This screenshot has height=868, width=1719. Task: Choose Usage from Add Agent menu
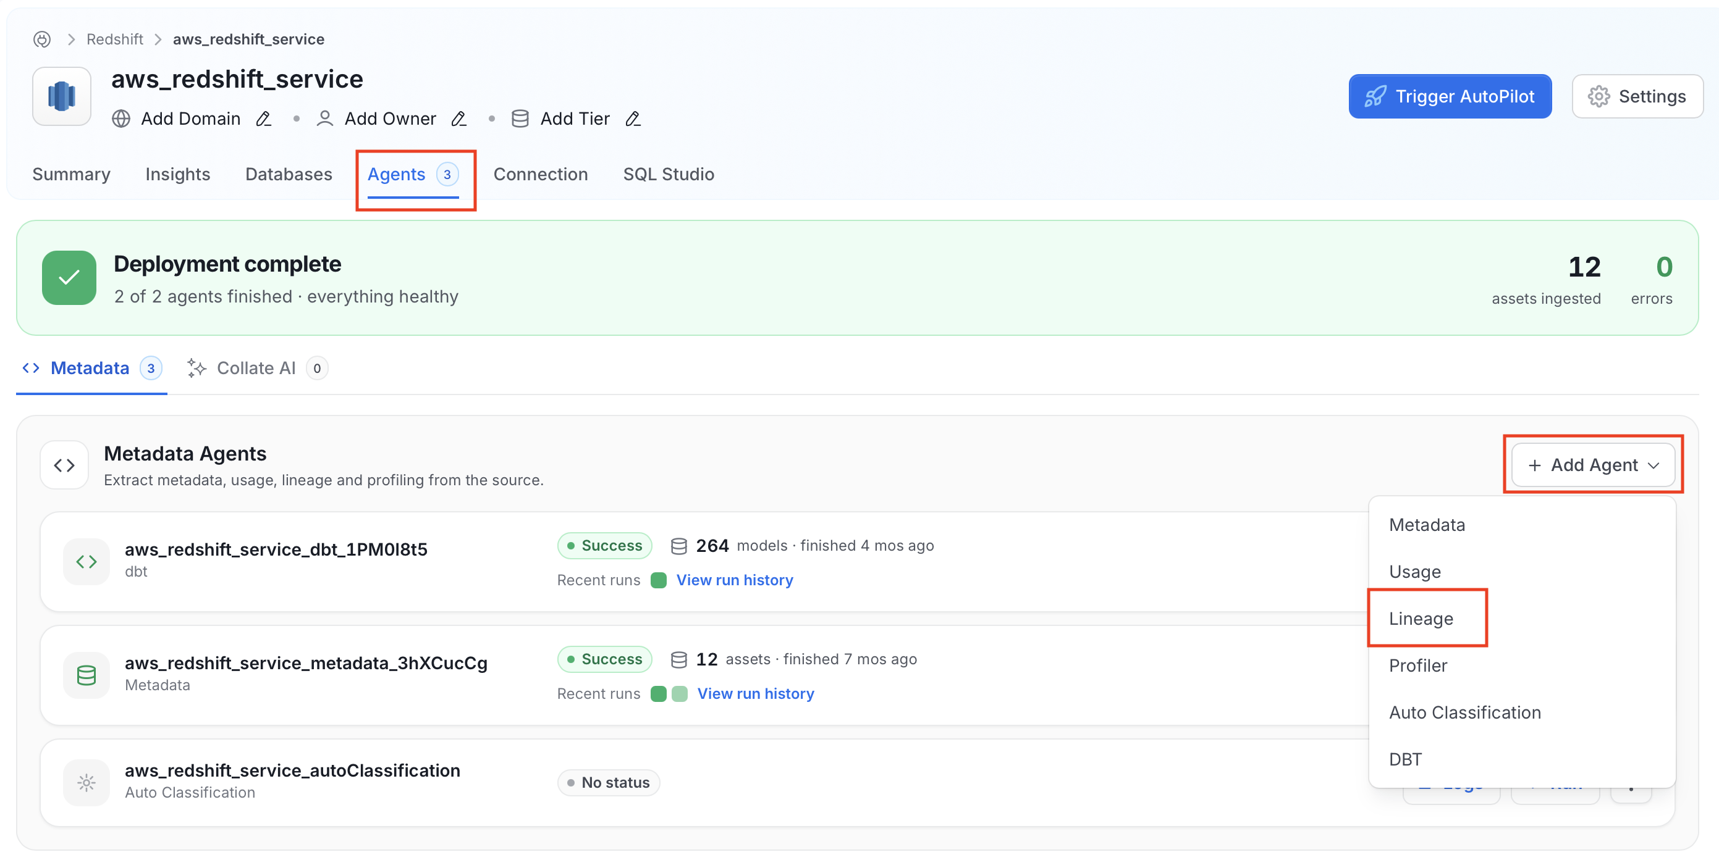(1521, 572)
